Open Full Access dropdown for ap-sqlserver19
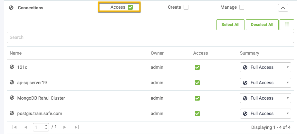This screenshot has height=134, width=297. coord(265,83)
